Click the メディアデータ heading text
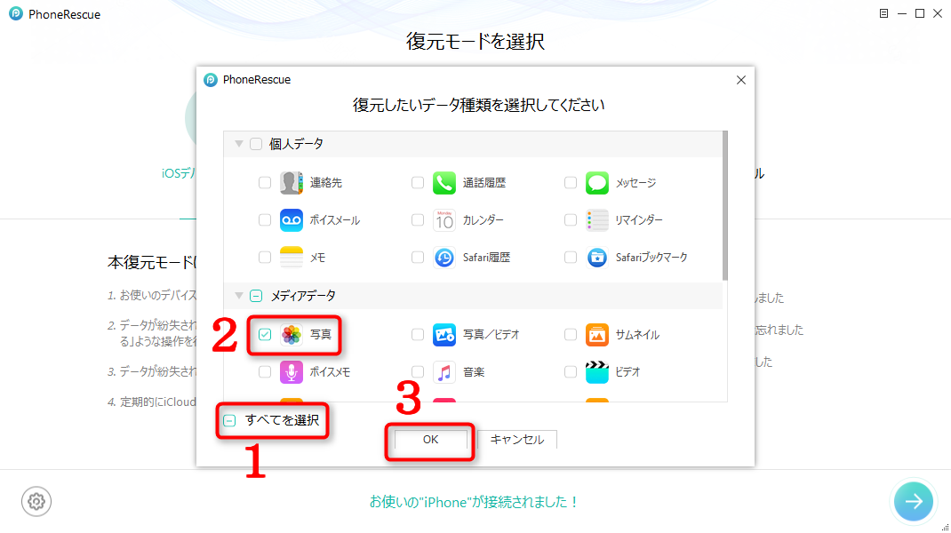 (303, 295)
